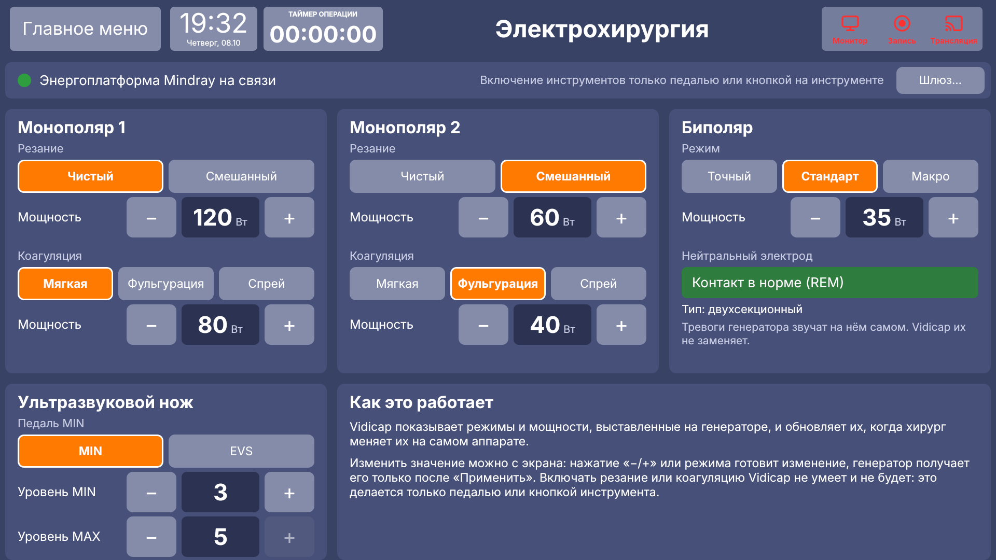Select Стандарт bipolar mode
Viewport: 996px width, 560px height.
(829, 176)
